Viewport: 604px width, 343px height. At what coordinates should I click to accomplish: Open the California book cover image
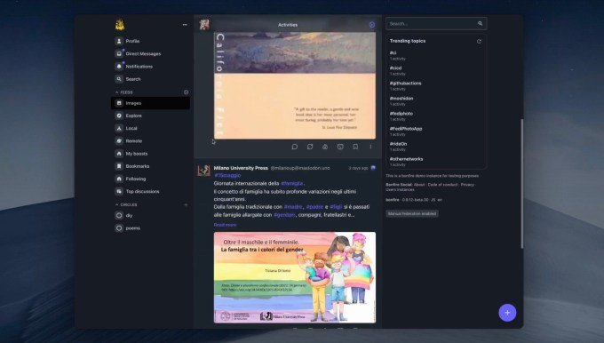click(295, 85)
